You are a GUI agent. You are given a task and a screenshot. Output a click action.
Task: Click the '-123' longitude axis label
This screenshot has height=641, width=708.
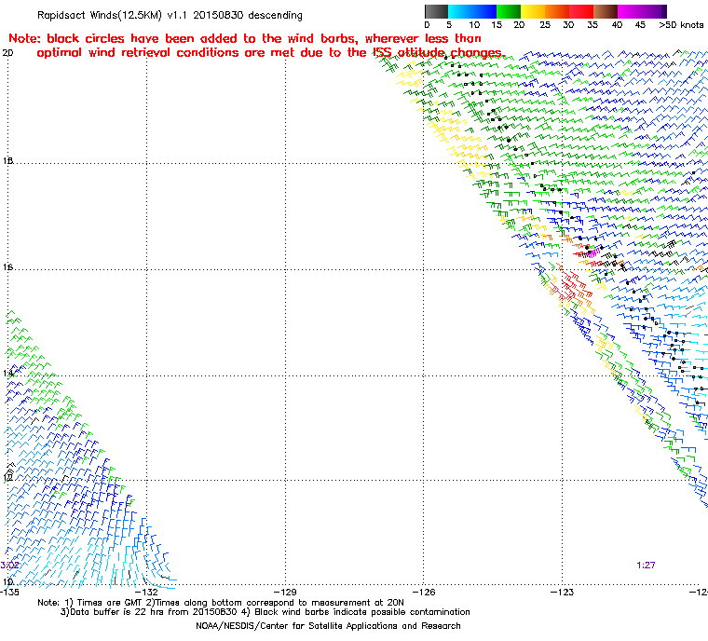(562, 592)
